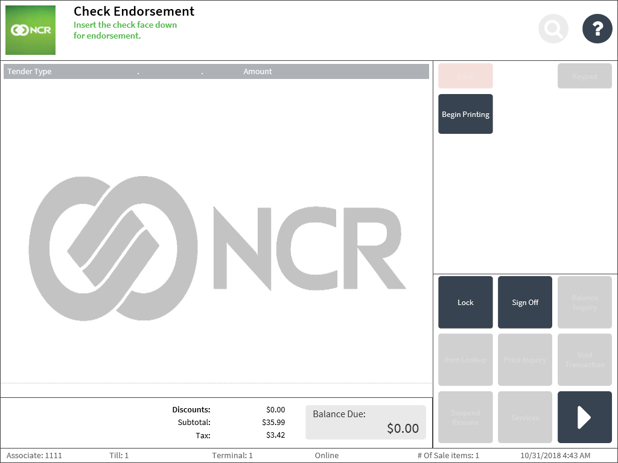Tap the Begin Printing button
Screen dimensions: 618x463
pos(465,114)
